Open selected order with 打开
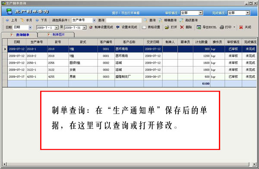 click(x=171, y=27)
